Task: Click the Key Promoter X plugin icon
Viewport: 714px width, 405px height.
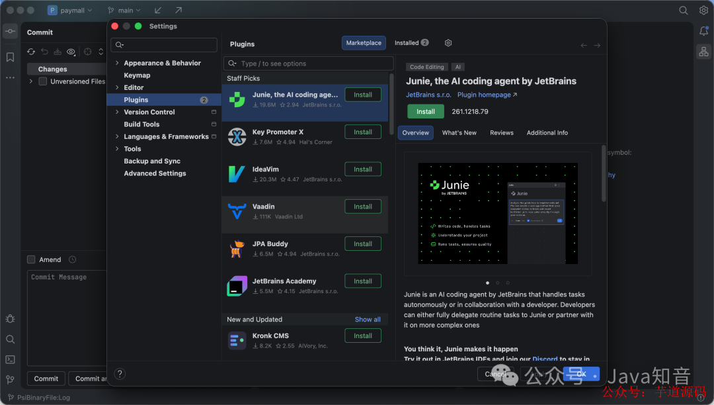Action: tap(237, 137)
